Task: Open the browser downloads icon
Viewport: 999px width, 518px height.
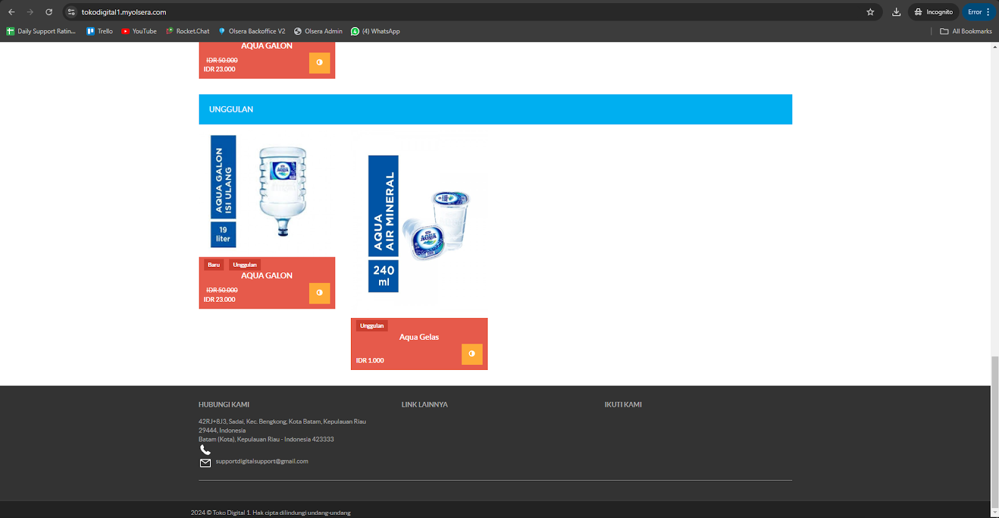Action: pyautogui.click(x=897, y=12)
